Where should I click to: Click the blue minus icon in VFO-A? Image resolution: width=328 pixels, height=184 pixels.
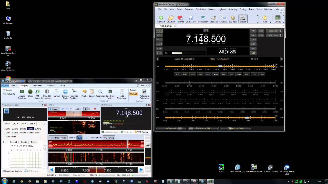pyautogui.click(x=67, y=109)
